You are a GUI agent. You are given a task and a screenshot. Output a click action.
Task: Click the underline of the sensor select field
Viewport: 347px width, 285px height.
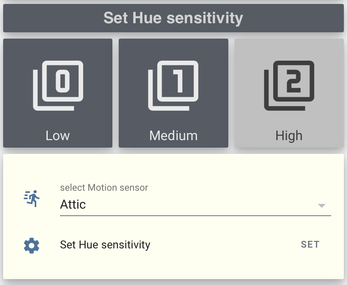(195, 216)
